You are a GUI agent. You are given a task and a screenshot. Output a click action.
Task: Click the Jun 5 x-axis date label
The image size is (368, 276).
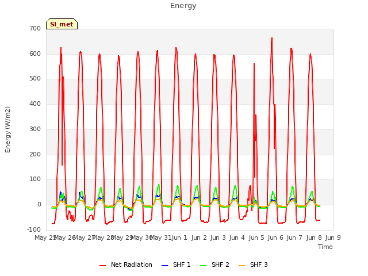pos(256,237)
